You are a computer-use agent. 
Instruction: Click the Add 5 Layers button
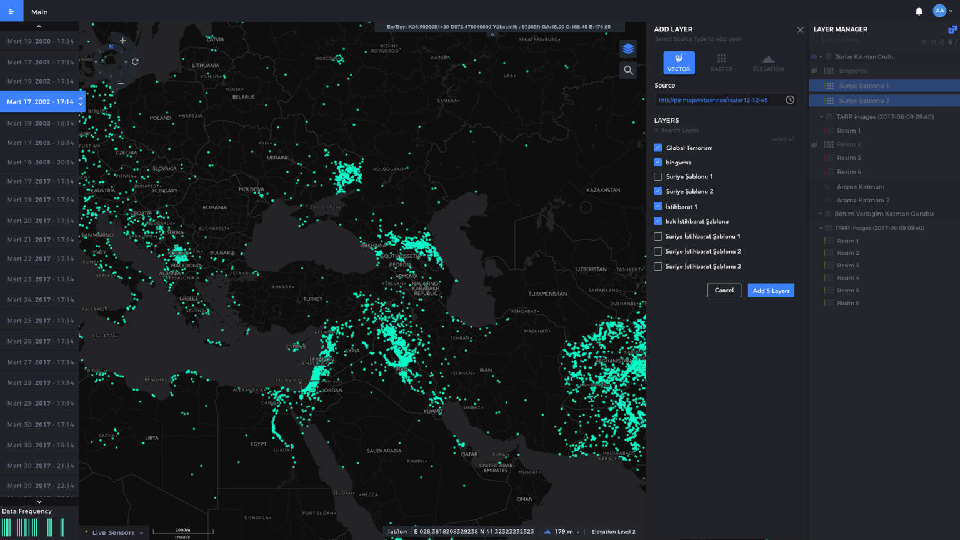771,291
